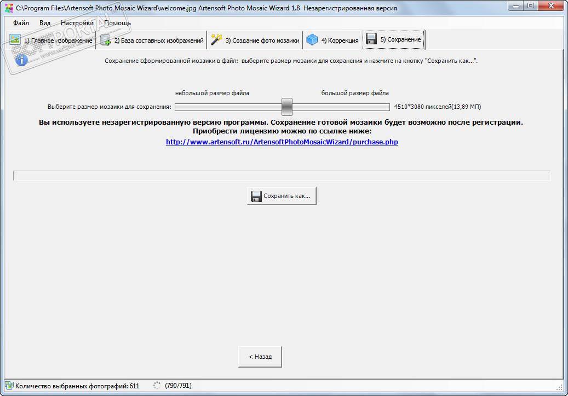
Task: Click the loading spinner in the status bar
Action: [157, 386]
